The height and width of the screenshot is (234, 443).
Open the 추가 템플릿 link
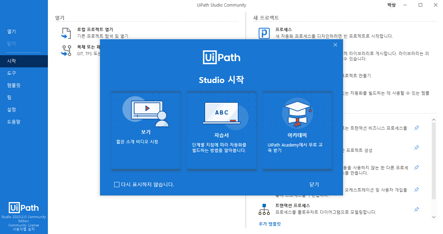tap(270, 224)
